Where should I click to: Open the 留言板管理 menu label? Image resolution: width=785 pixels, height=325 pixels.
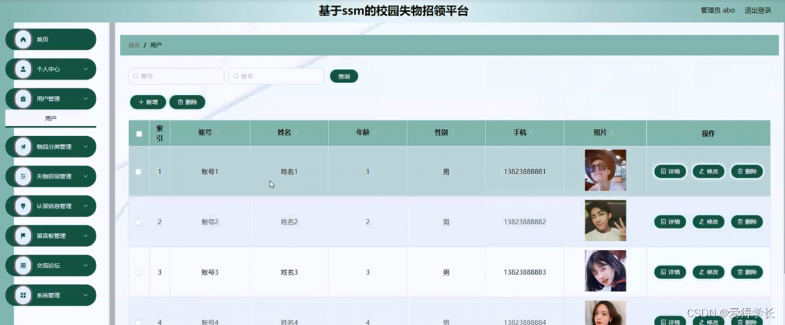(x=51, y=235)
